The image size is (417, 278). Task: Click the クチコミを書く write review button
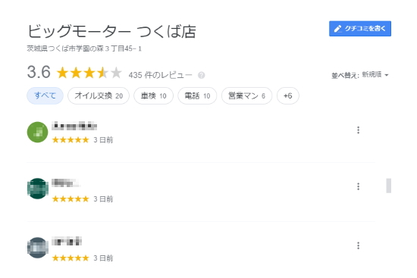pos(360,29)
